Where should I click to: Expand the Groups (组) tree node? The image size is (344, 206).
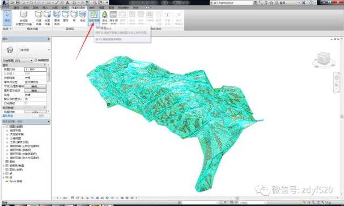point(4,177)
